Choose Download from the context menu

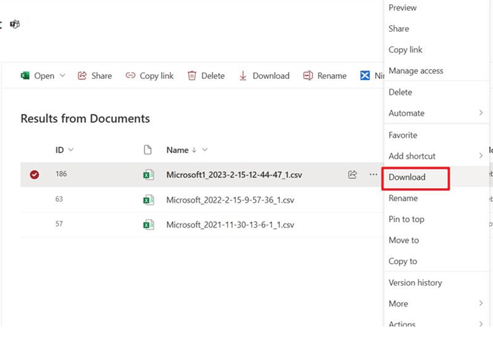[407, 177]
